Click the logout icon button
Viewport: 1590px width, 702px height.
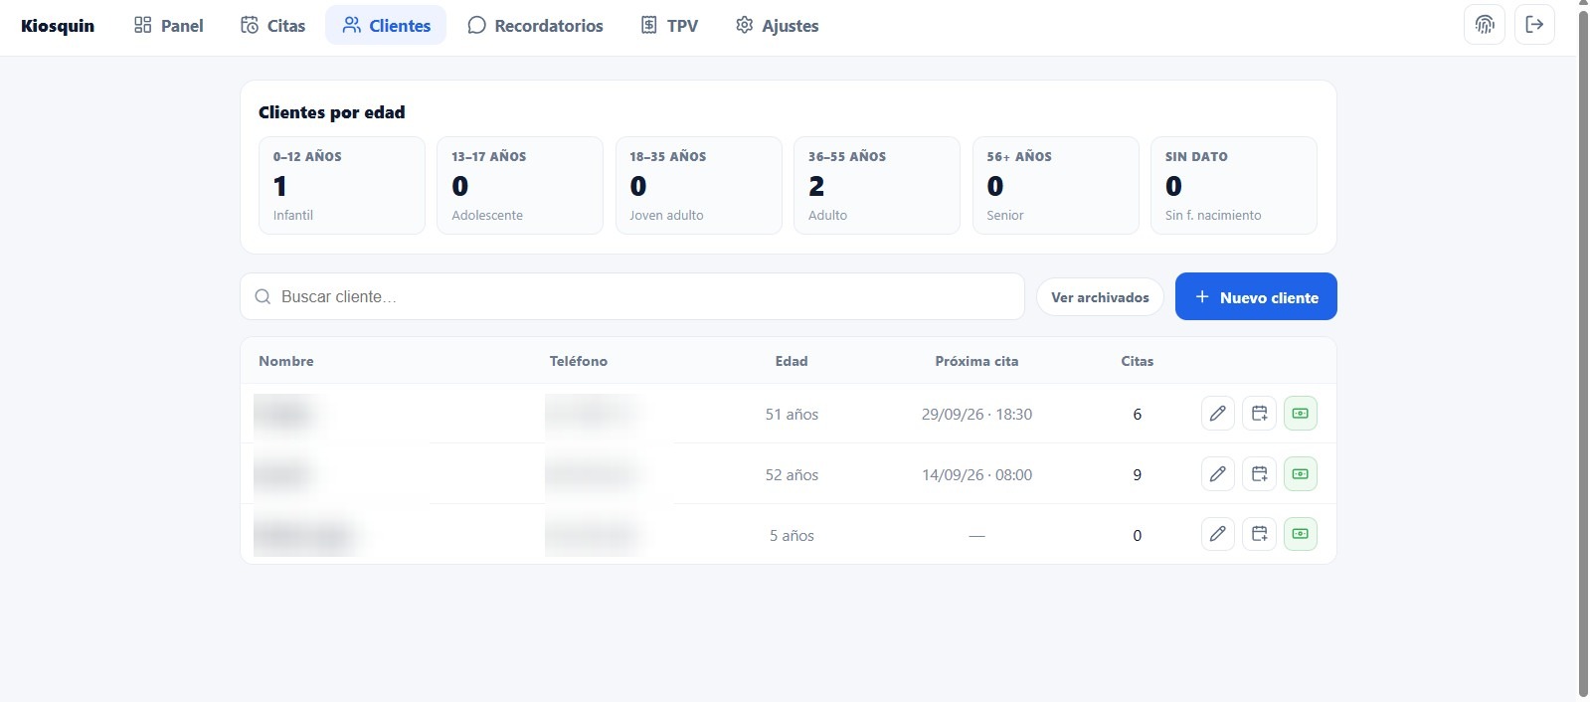[x=1534, y=25]
